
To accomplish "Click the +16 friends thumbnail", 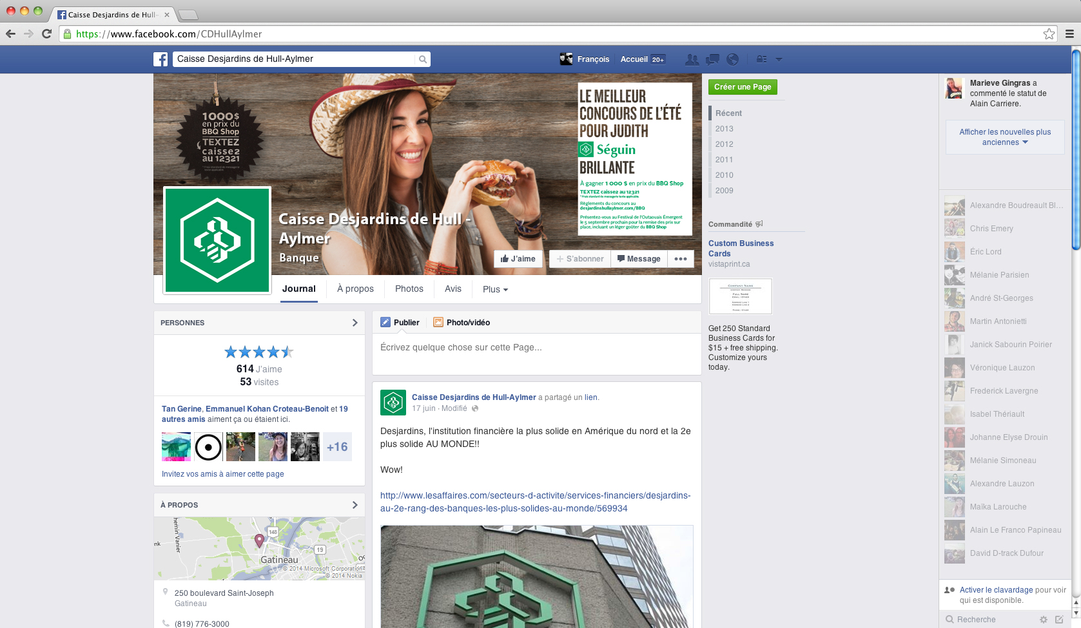I will [337, 447].
